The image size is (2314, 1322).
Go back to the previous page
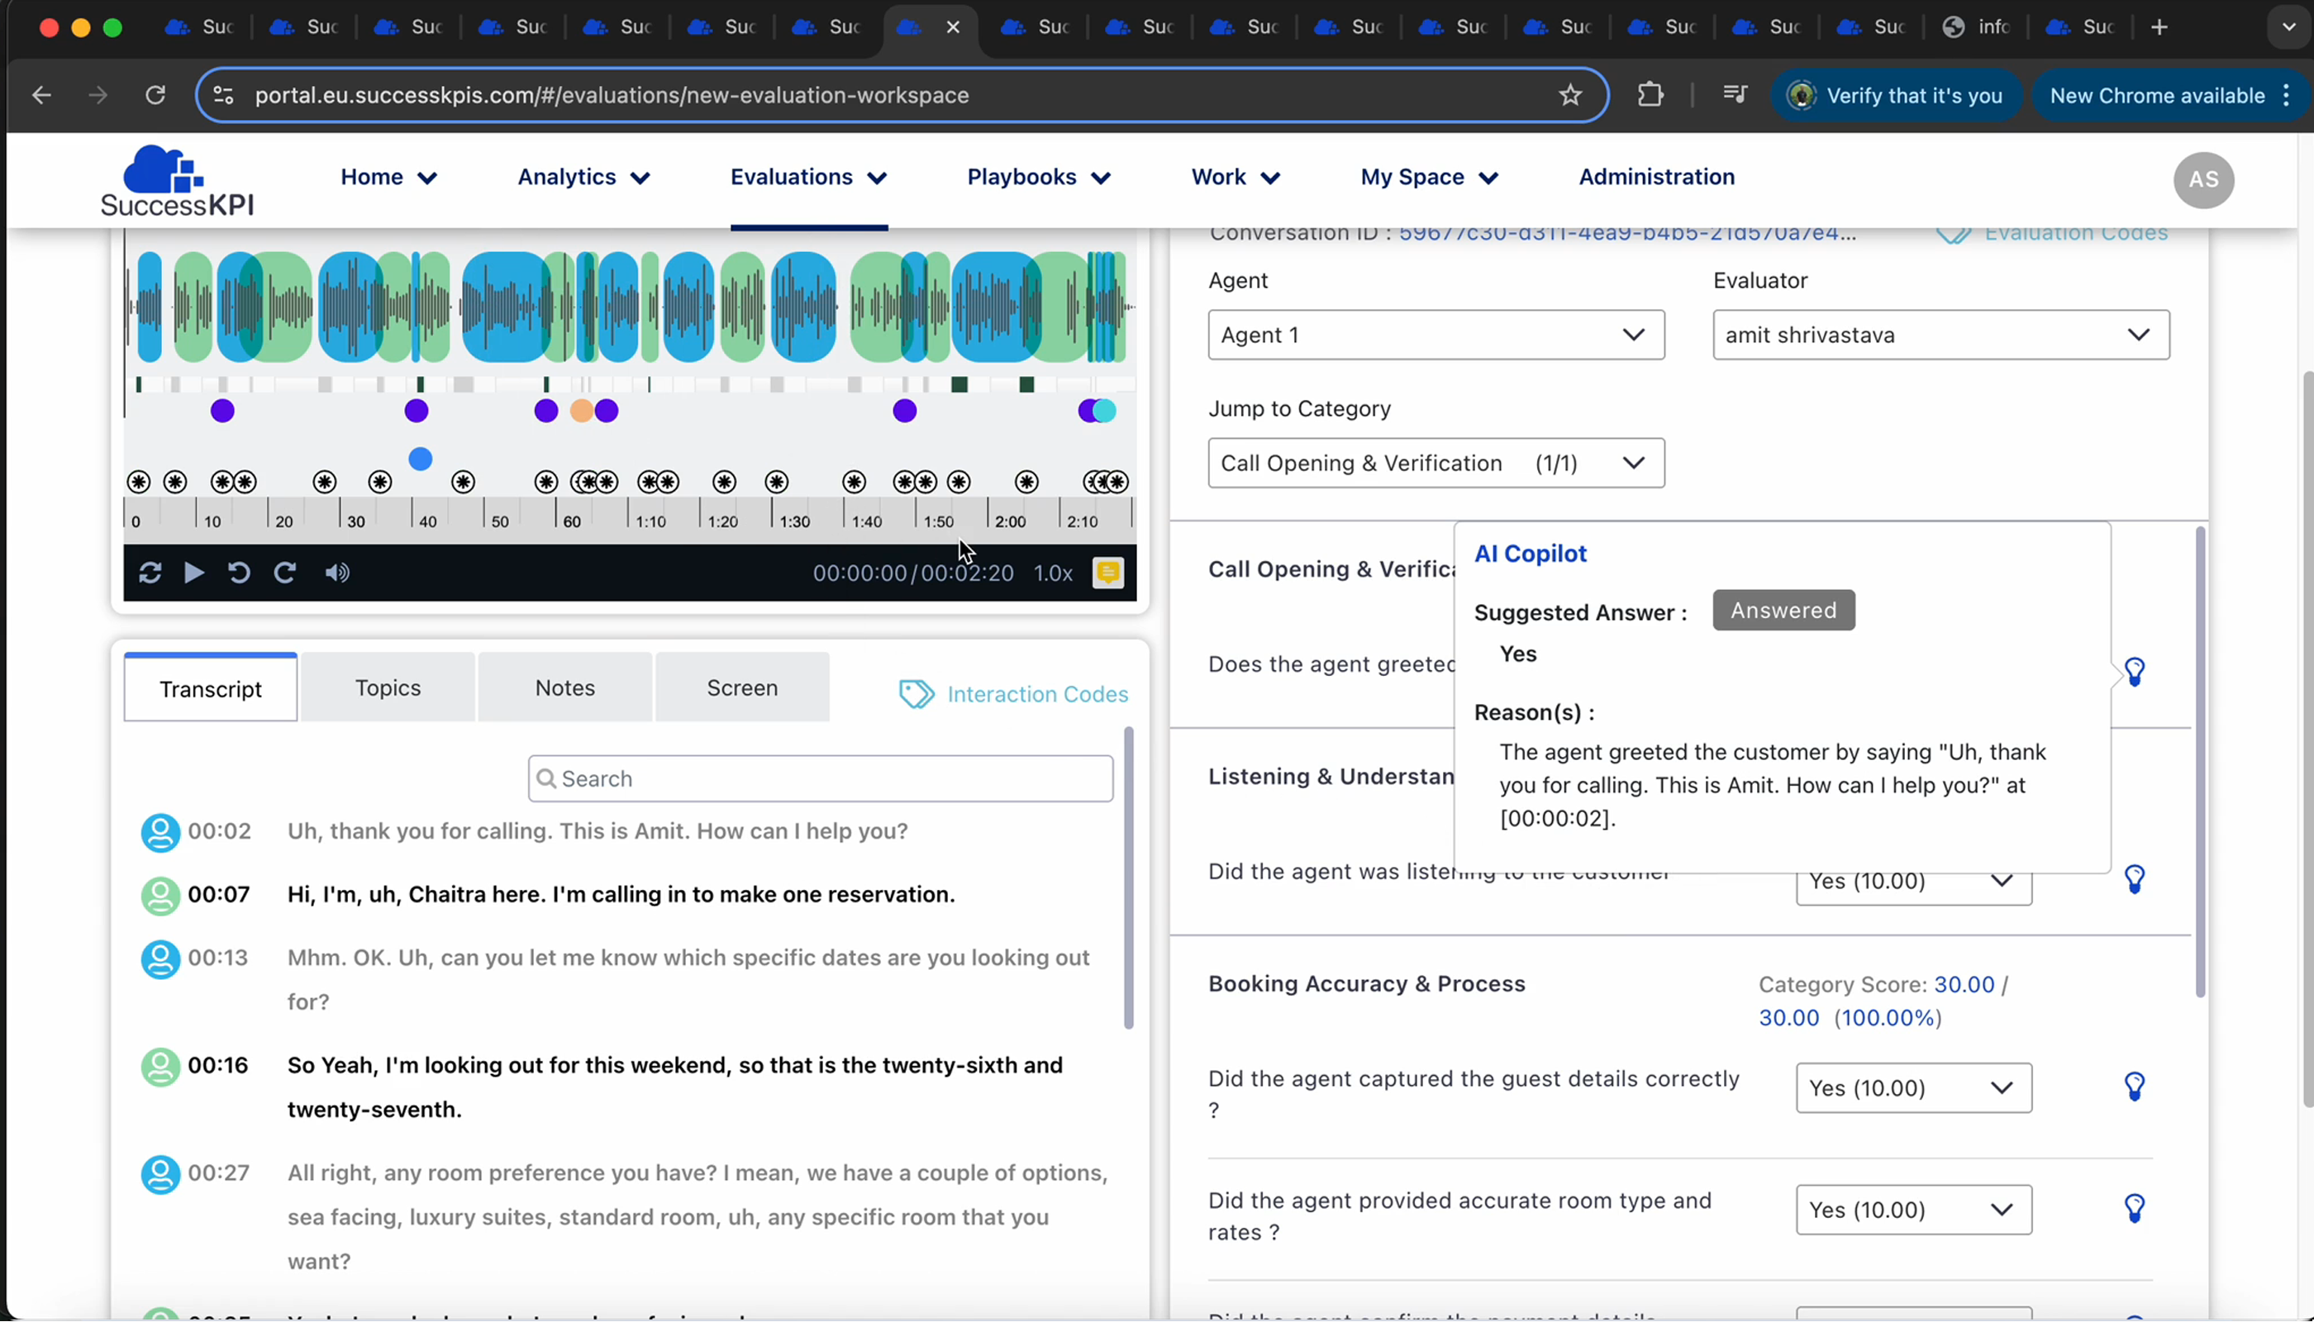(42, 94)
